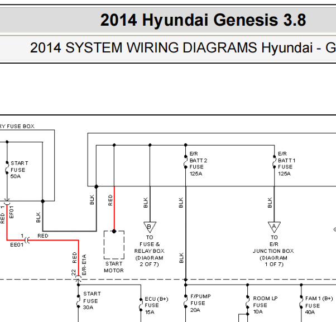This screenshot has height=322, width=336.
Task: Select the START FUSE 50A label
Action: click(19, 170)
